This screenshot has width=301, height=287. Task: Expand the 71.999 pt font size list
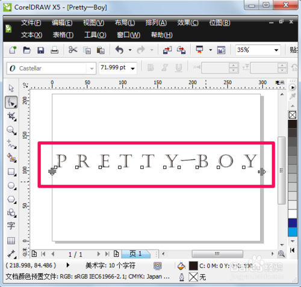[132, 69]
